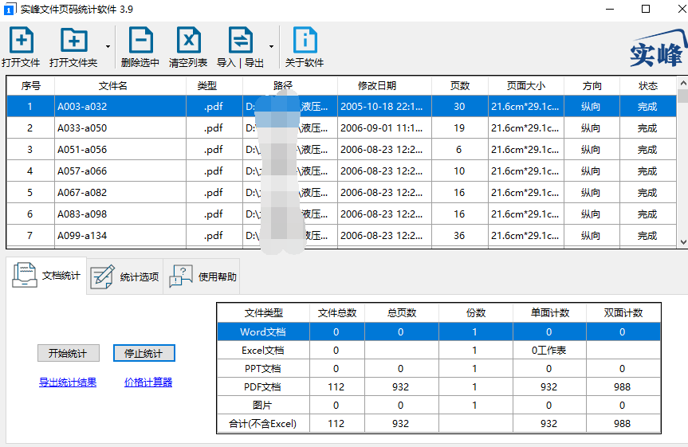Click the 页面大小 column header
688x447 pixels.
pyautogui.click(x=525, y=85)
